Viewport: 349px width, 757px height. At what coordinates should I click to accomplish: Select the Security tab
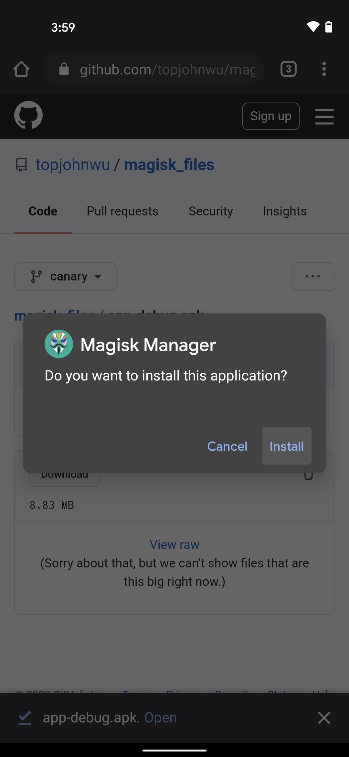[x=211, y=211]
